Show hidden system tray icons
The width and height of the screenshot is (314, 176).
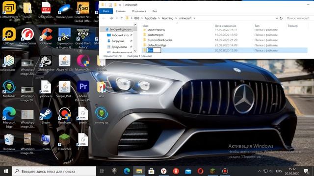pos(260,171)
